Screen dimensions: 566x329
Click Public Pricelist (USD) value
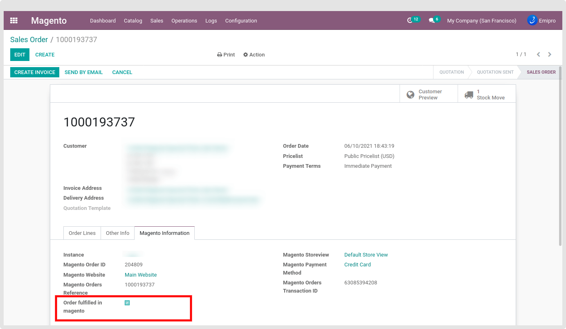tap(369, 156)
